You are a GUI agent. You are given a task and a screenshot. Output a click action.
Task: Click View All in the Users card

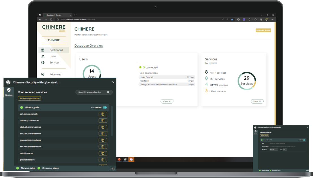point(167,102)
